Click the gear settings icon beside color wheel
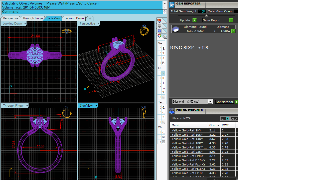Image resolution: width=319 pixels, height=180 pixels. (165, 36)
